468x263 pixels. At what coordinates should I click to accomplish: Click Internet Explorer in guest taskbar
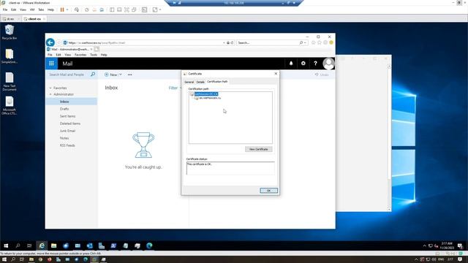click(42, 245)
